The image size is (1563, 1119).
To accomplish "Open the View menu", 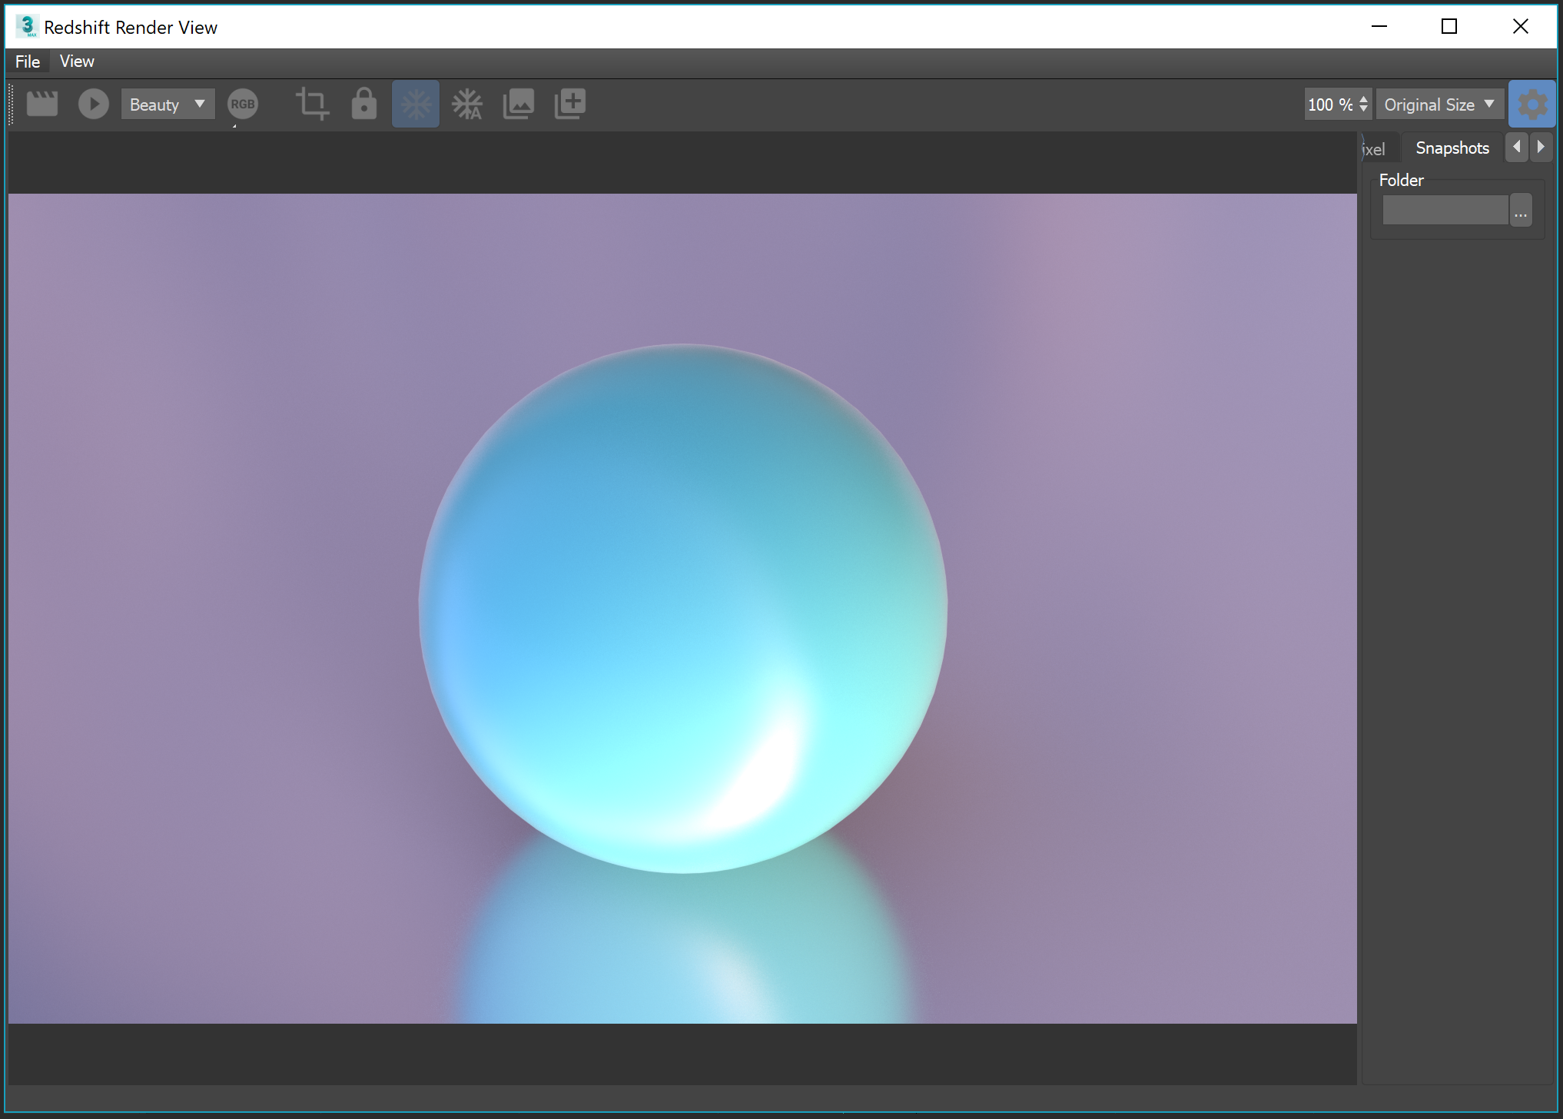I will click(x=77, y=61).
